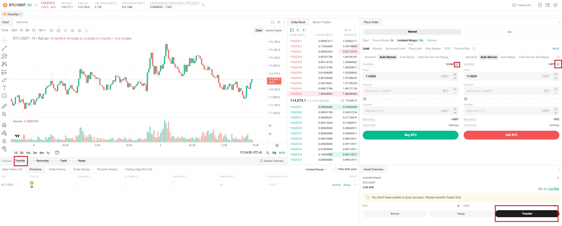
Task: Expand the 1M time interval dropdown
Action: (x=42, y=30)
